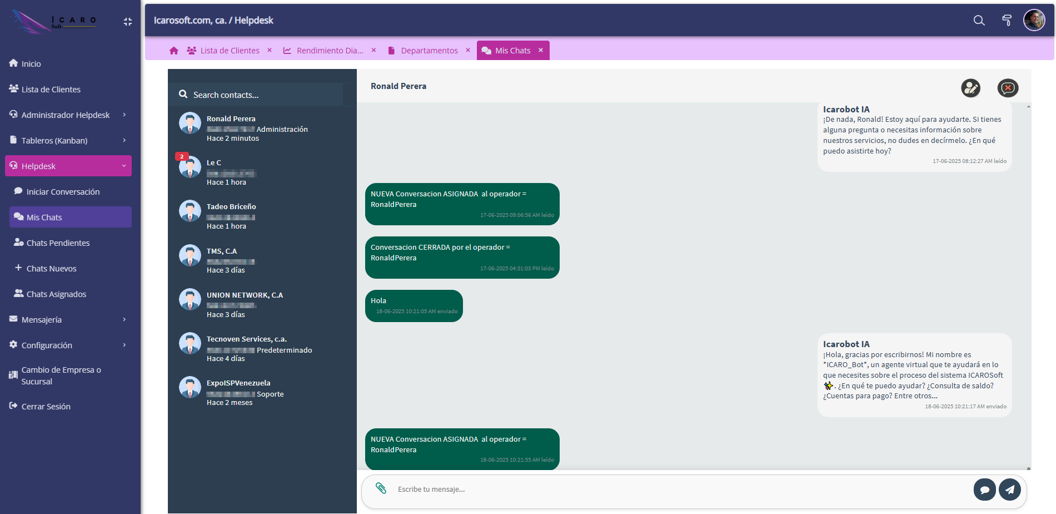Collapse the Helpdesk sidebar menu
The width and height of the screenshot is (1056, 514).
[x=68, y=166]
